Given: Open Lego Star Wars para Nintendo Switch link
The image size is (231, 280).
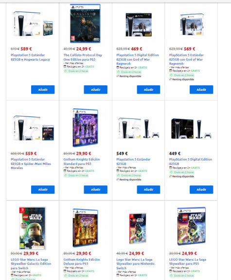Looking at the screenshot, I should (x=136, y=264).
